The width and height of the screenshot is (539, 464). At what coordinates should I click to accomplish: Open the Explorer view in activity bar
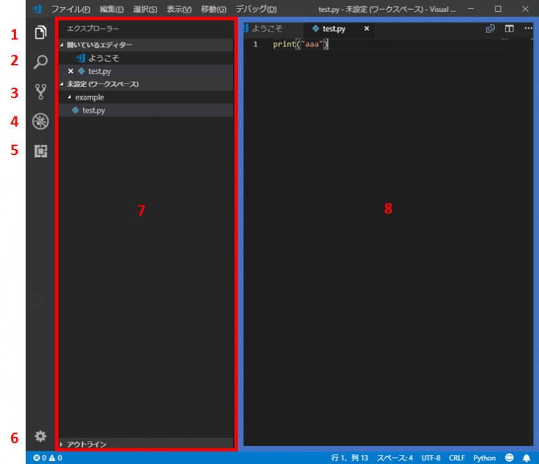(x=41, y=33)
